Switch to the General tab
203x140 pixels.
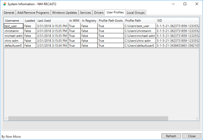pos(9,13)
